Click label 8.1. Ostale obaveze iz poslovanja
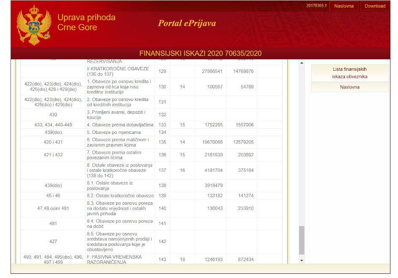398x278 pixels. coord(110,186)
